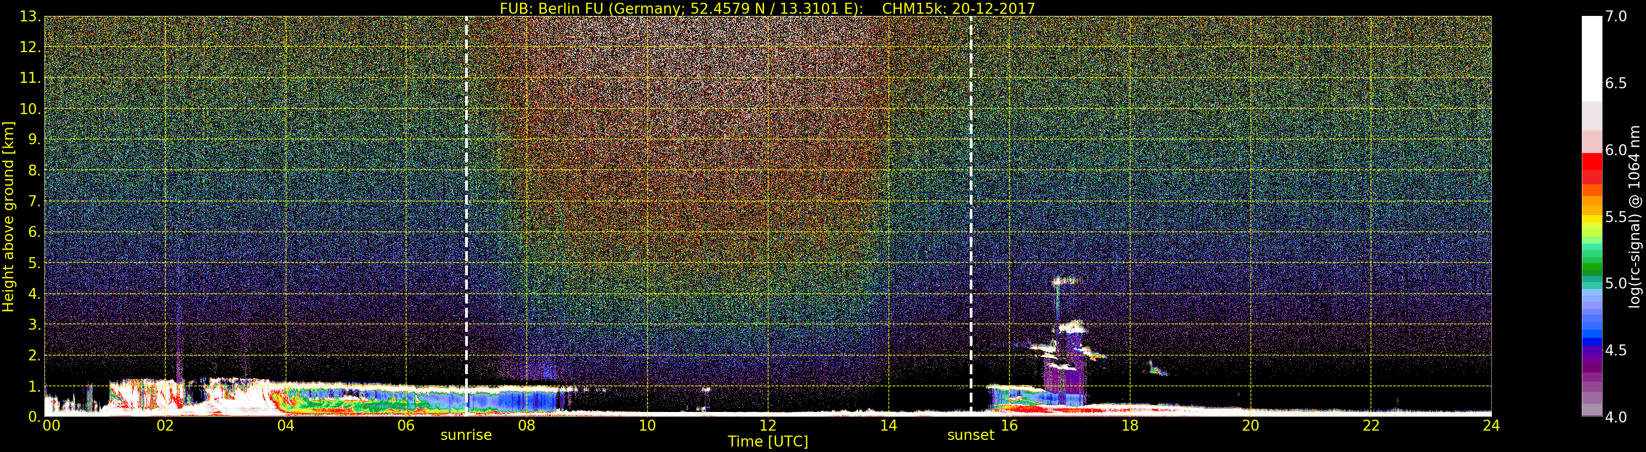Click the date text '20-12-2017' in the title
The image size is (1646, 452).
click(x=994, y=8)
